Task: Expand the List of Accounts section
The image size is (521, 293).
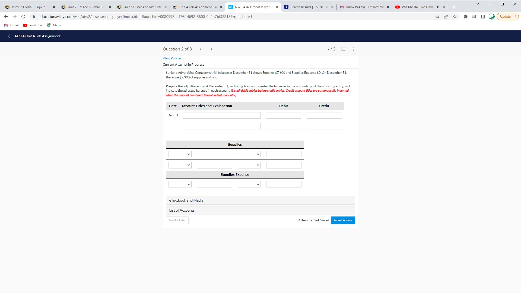Action: point(260,210)
